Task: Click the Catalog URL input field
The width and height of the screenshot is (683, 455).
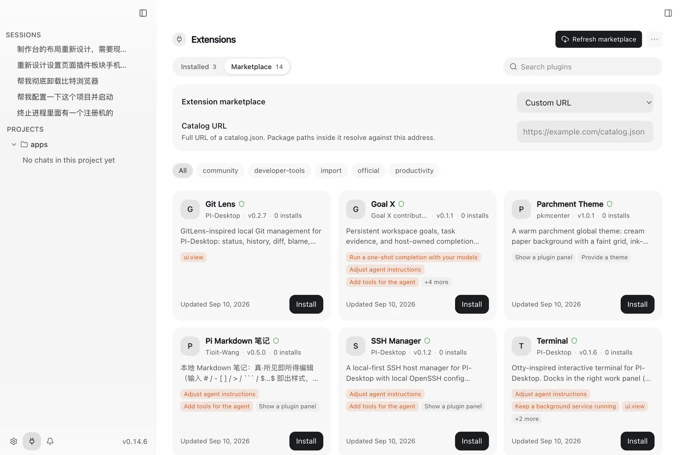Action: (x=585, y=132)
